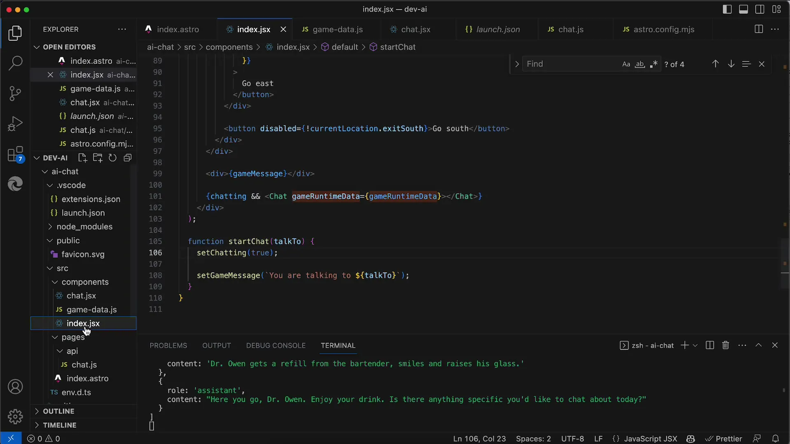Open the Manage gear icon
Viewport: 790px width, 444px height.
pos(15,416)
